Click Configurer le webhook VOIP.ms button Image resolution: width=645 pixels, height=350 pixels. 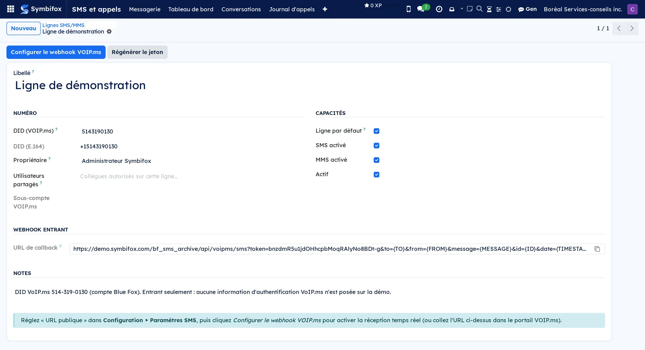[x=56, y=52]
